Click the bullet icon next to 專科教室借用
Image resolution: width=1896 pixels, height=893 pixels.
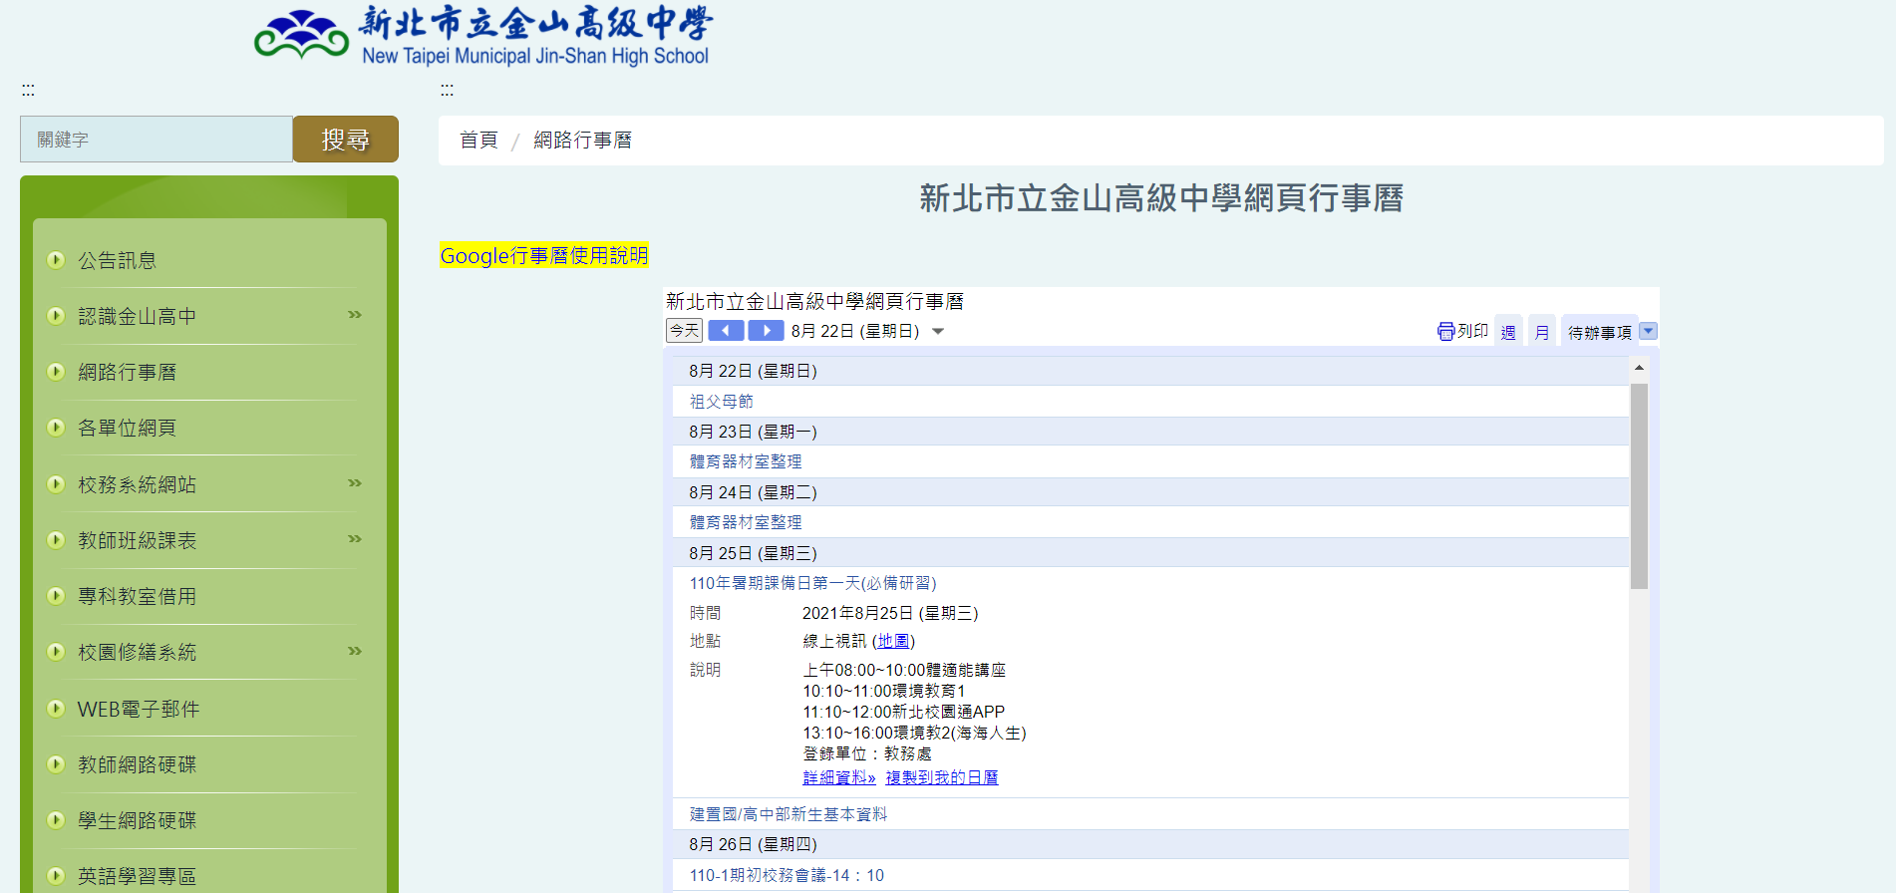56,596
